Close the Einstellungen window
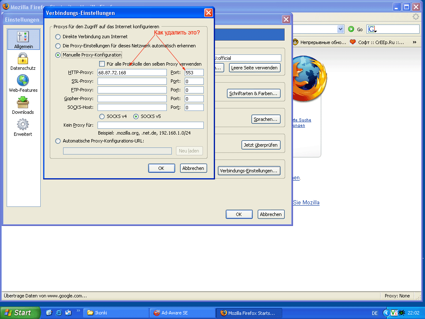The image size is (425, 319). pos(286,19)
